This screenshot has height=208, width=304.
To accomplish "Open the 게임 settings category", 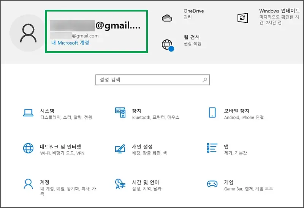I will point(240,185).
